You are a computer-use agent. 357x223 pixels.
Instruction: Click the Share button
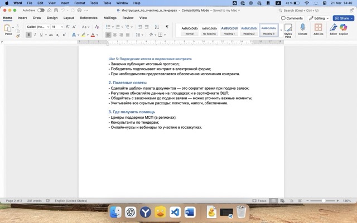344,18
